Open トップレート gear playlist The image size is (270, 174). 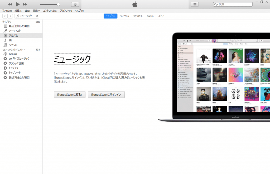point(5,73)
